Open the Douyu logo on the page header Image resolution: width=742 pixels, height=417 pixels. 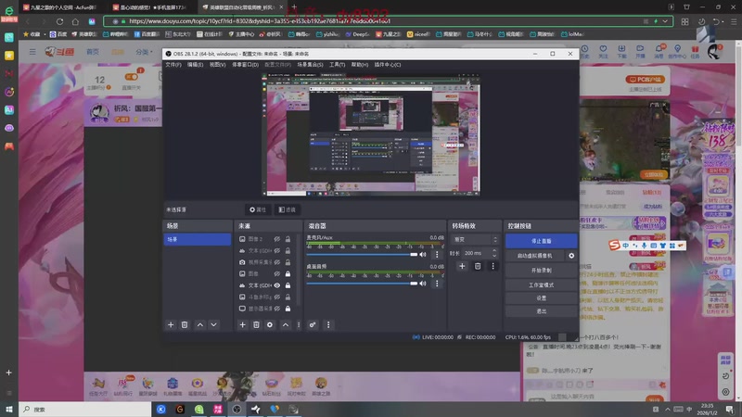[59, 52]
